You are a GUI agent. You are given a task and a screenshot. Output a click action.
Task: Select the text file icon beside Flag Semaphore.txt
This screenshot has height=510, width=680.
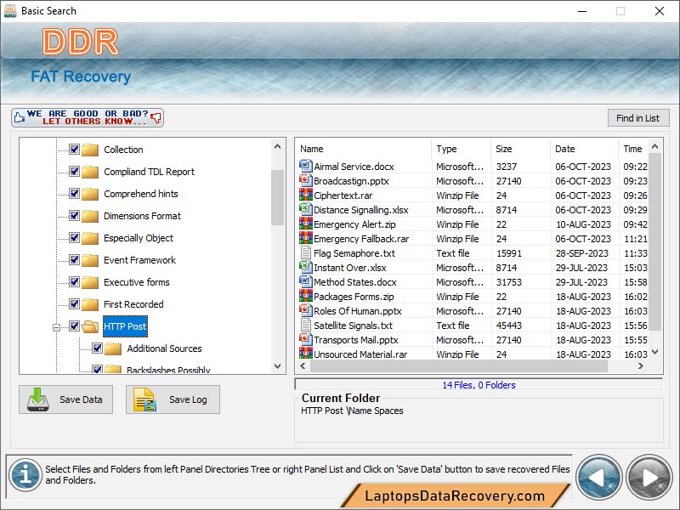[306, 253]
